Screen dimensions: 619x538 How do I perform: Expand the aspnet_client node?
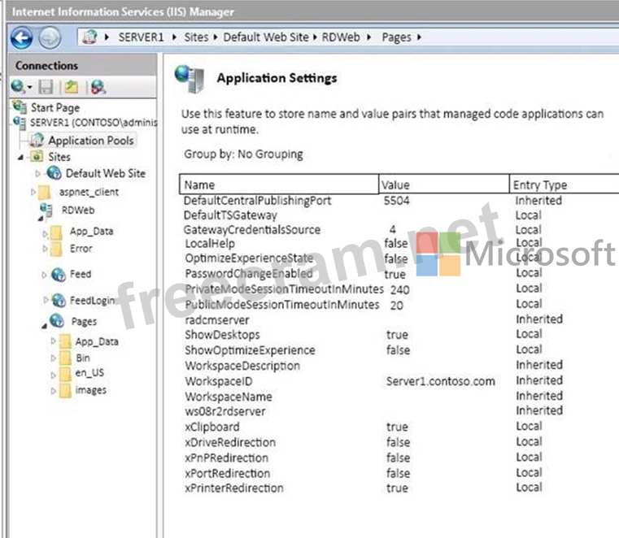point(33,192)
